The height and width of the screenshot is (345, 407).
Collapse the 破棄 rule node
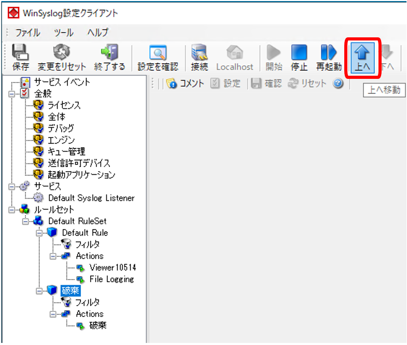point(39,291)
